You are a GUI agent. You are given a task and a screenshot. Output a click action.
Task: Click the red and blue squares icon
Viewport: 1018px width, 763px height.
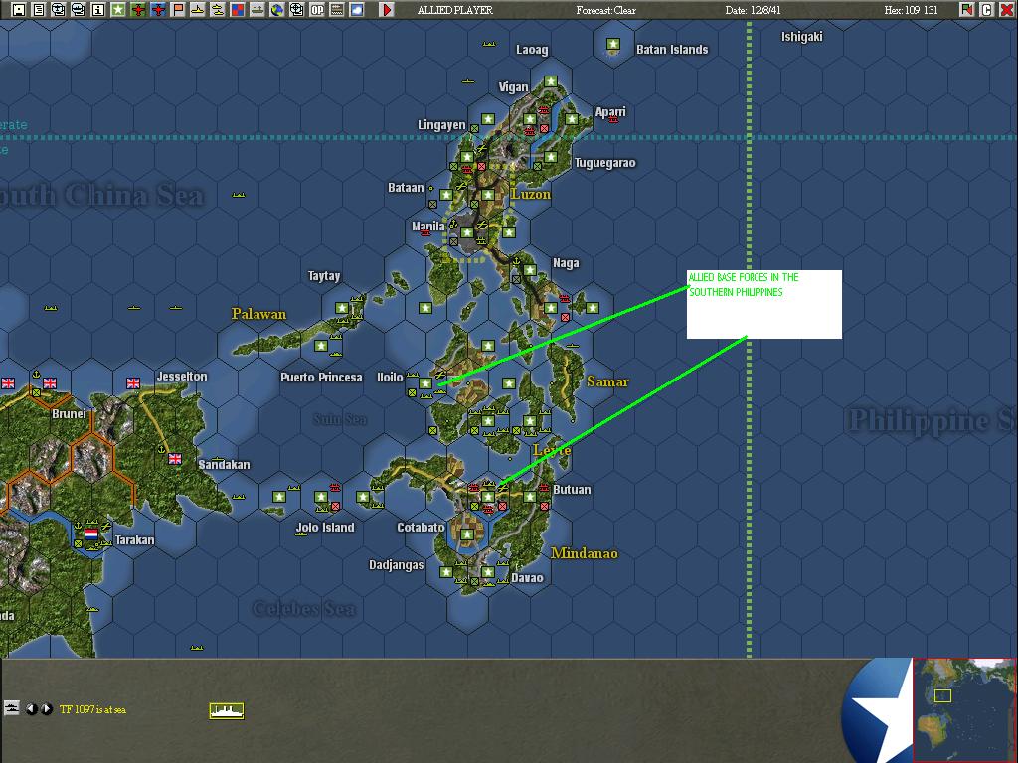[x=238, y=10]
